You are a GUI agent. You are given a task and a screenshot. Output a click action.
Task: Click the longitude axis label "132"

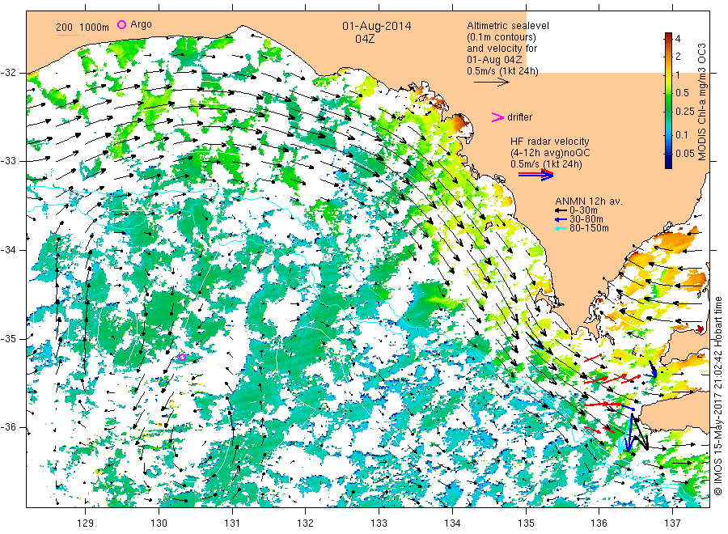[306, 523]
